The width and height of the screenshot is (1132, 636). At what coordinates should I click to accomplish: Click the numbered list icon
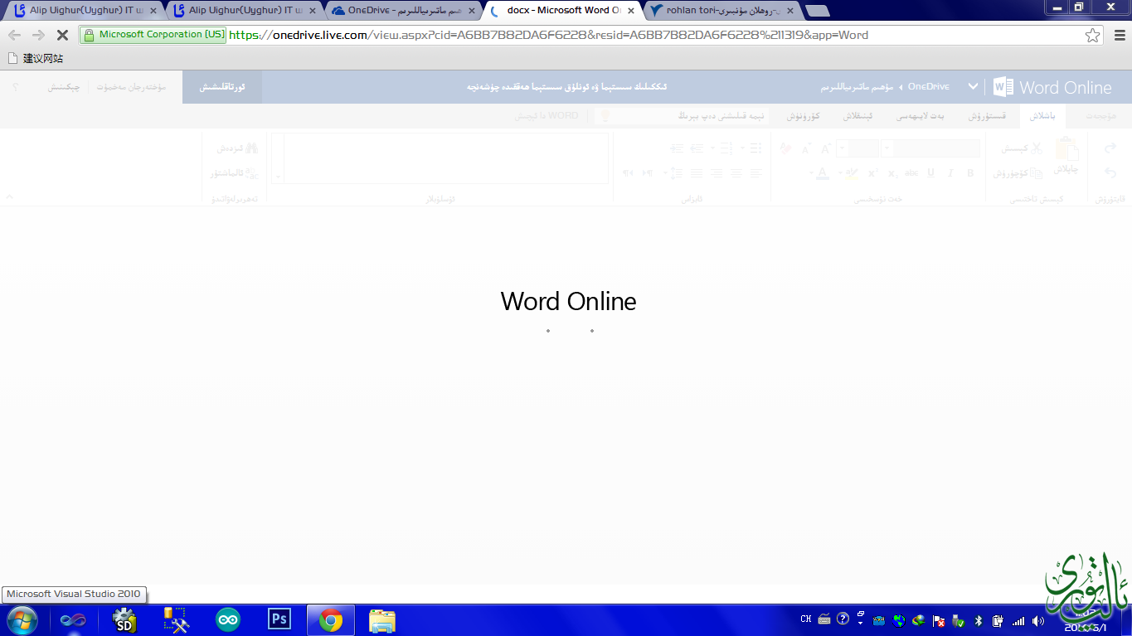(726, 148)
